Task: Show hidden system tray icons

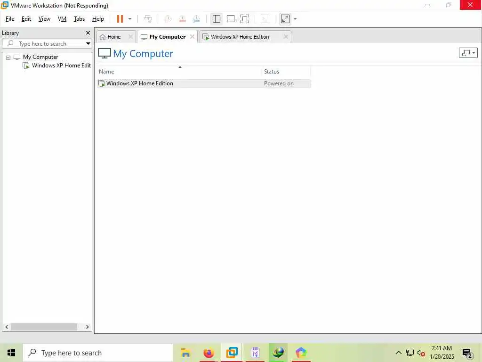Action: tap(398, 353)
